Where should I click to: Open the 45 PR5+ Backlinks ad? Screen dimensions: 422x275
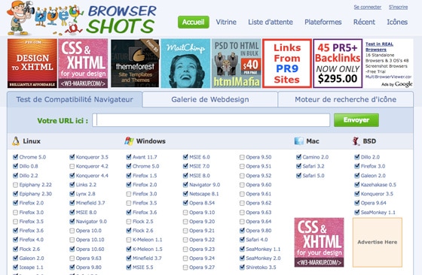point(338,63)
